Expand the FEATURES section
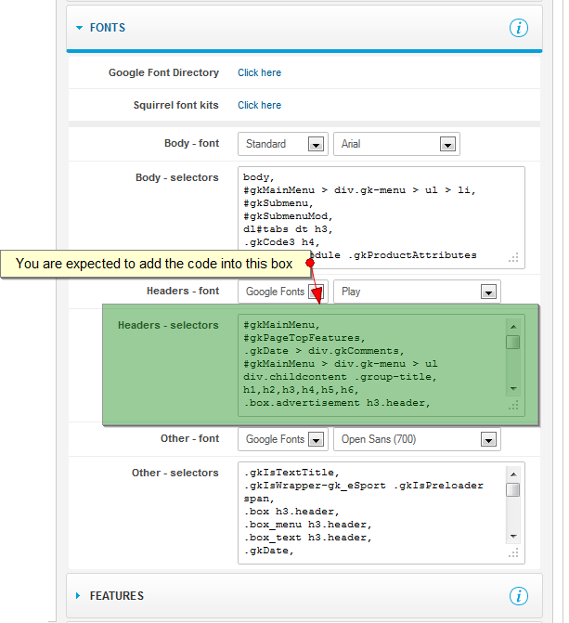The width and height of the screenshot is (569, 623). coord(78,595)
